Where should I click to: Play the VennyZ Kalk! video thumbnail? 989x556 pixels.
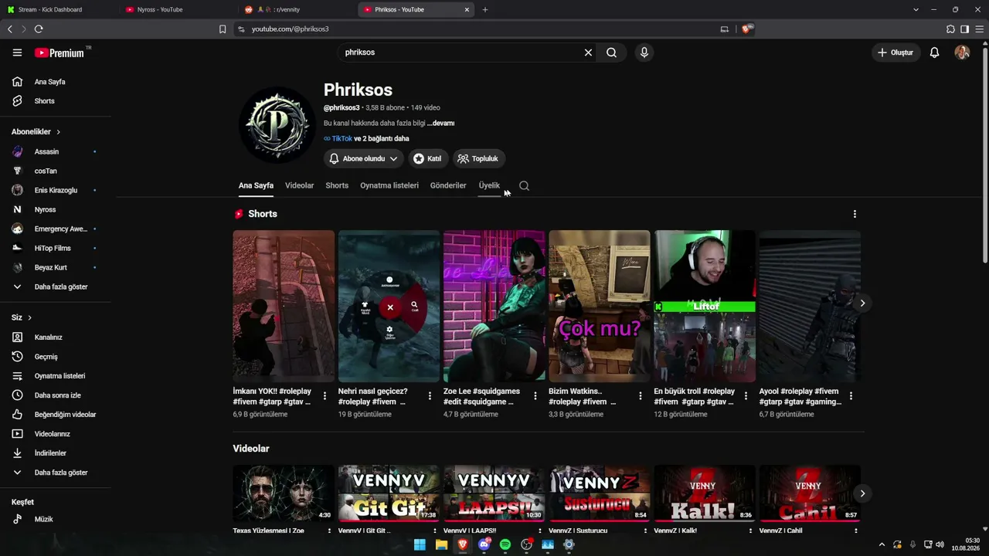click(x=705, y=493)
